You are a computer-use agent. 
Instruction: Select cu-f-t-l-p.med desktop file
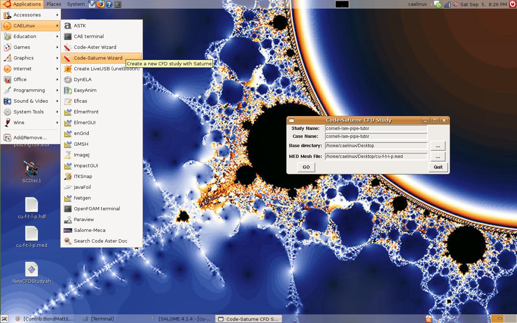point(32,237)
